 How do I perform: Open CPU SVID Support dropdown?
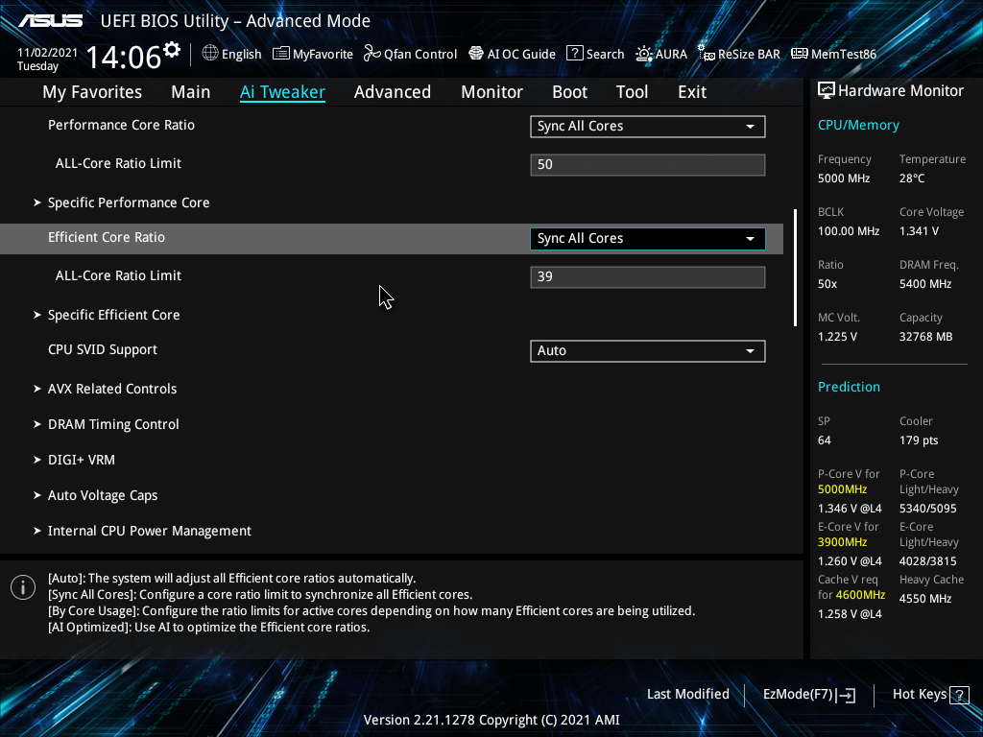click(x=648, y=350)
